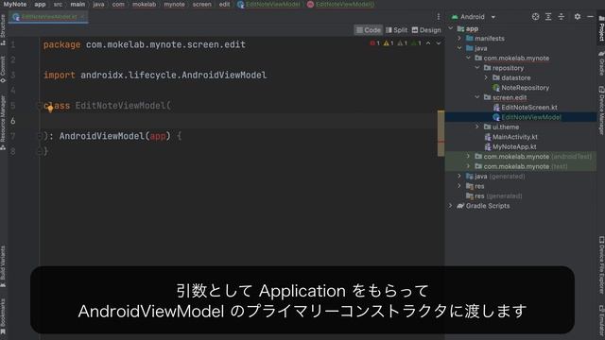Image resolution: width=605 pixels, height=340 pixels.
Task: Switch editor to Design view mode
Action: (x=426, y=30)
